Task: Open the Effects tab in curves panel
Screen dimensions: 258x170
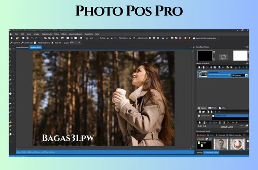Action: [212, 108]
